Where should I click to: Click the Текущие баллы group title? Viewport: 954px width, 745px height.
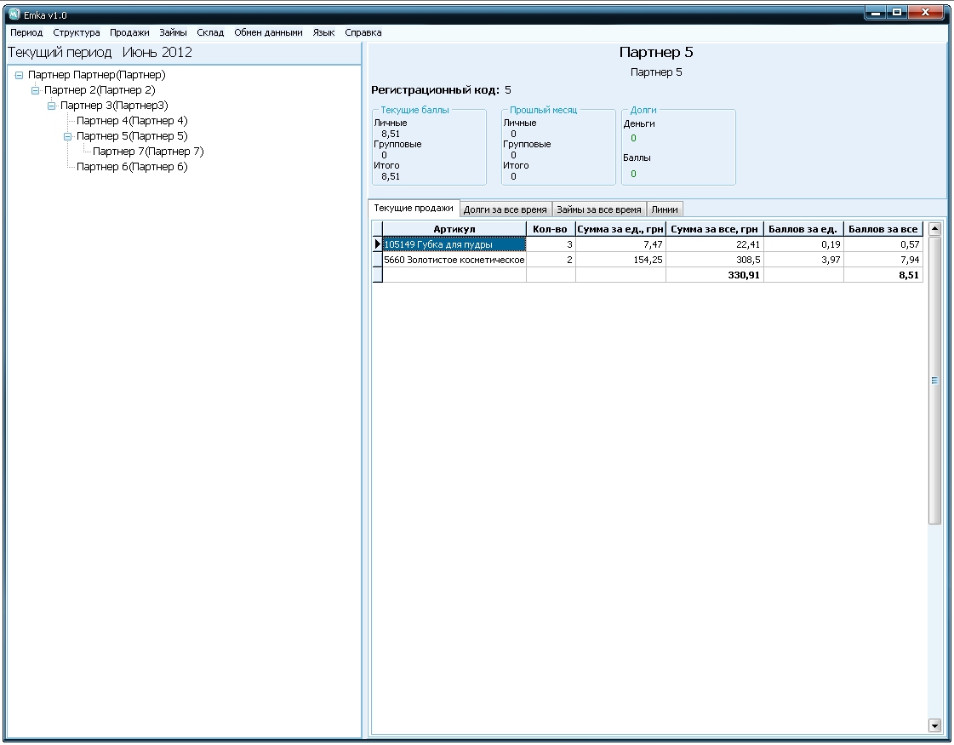415,110
